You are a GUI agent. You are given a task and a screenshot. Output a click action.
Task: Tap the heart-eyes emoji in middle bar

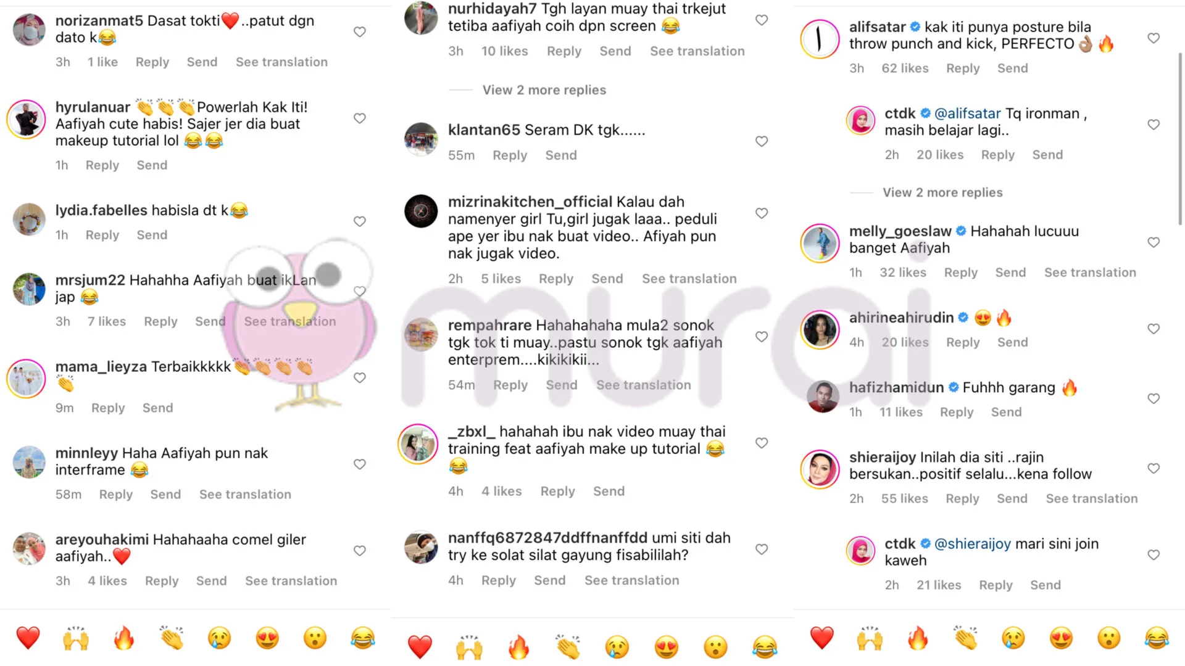click(x=667, y=647)
